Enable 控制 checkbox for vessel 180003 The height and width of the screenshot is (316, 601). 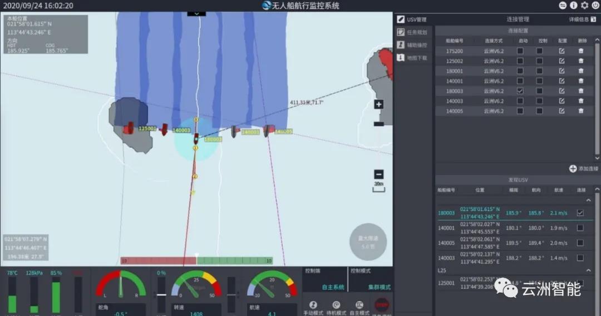pos(539,91)
